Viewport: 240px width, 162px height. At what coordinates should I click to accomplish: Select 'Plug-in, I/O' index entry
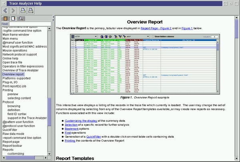[x=10, y=82]
